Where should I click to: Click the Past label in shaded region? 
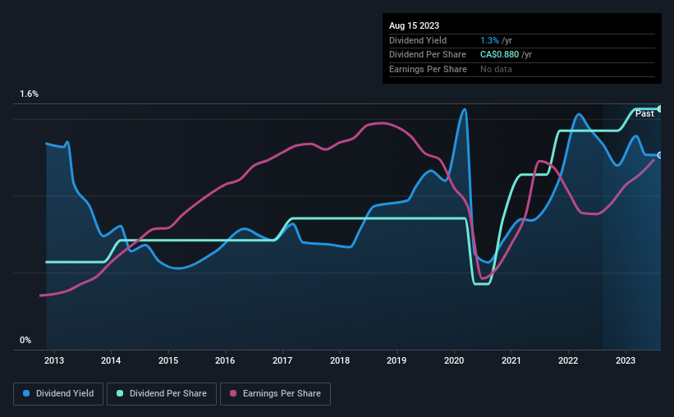(644, 114)
